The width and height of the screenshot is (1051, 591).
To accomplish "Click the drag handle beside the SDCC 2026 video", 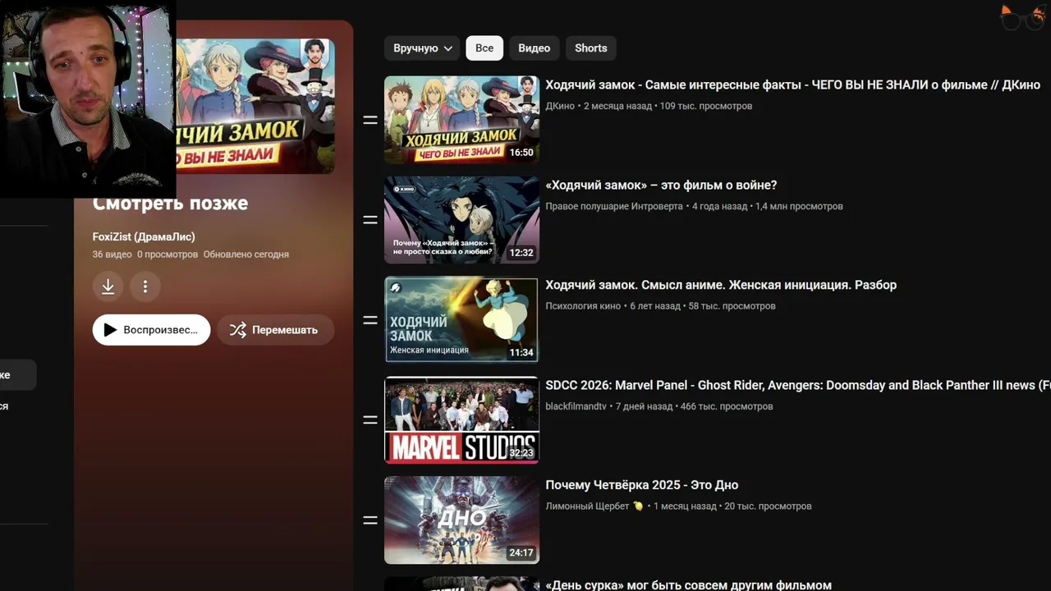I will (370, 419).
